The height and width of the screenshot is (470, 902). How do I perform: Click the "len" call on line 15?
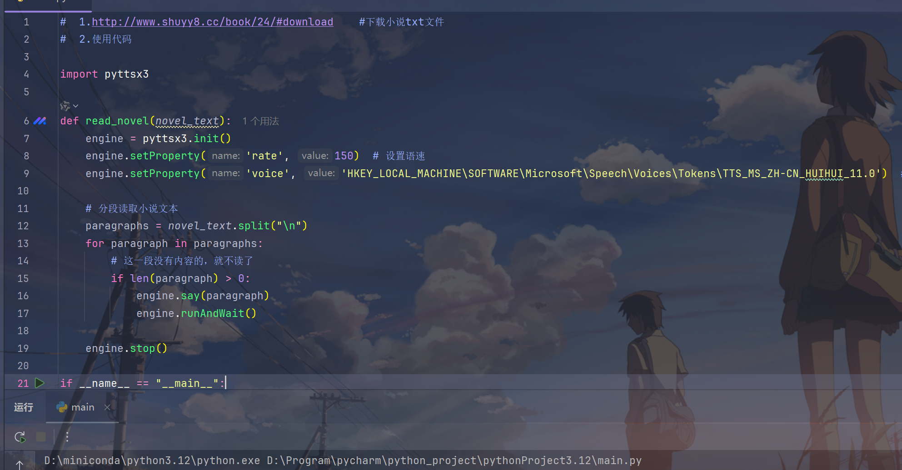[140, 278]
